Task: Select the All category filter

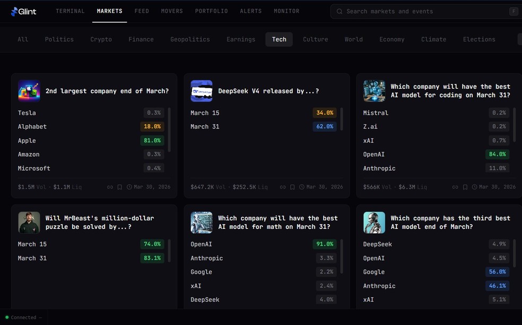Action: tap(23, 39)
